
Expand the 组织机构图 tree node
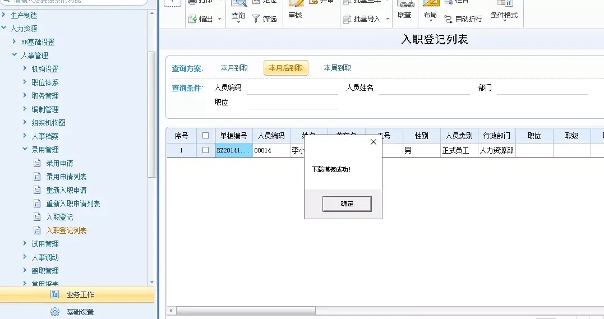(25, 123)
